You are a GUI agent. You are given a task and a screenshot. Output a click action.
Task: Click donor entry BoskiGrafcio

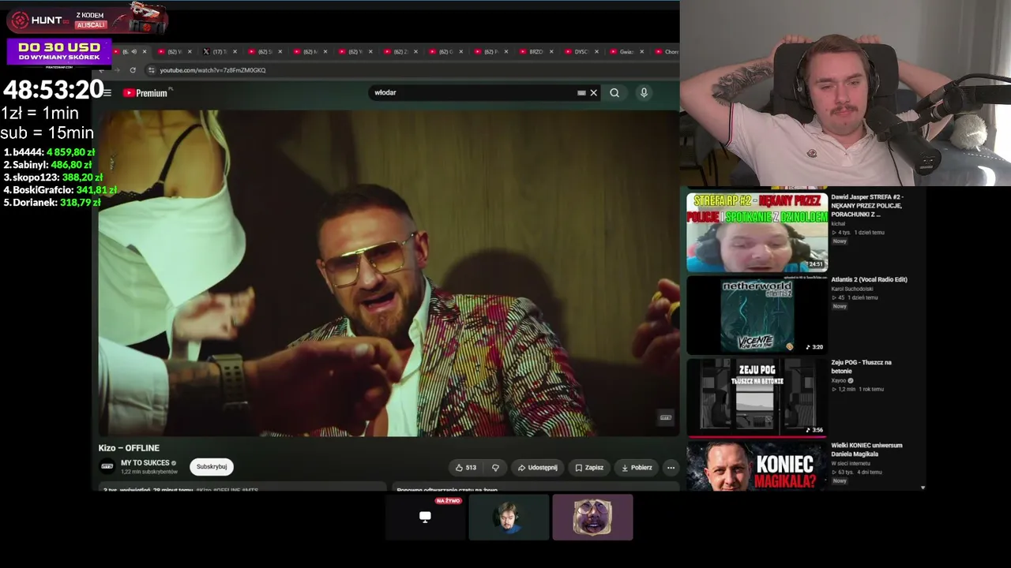(60, 190)
